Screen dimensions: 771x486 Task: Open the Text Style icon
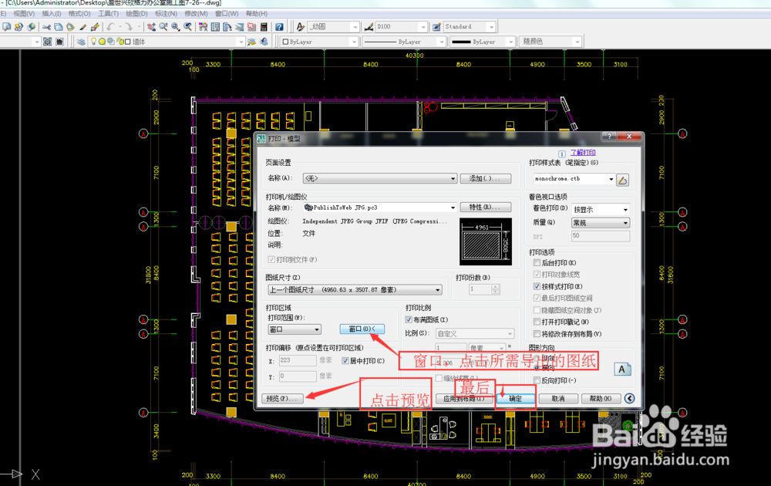(x=301, y=26)
